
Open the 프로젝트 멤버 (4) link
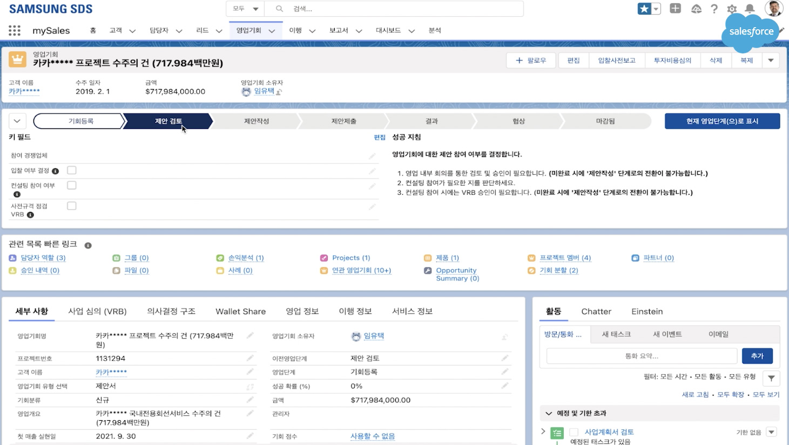[565, 258]
